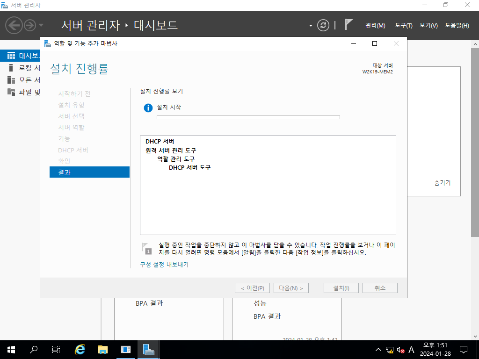Click the 서버 선택 wizard step

(71, 116)
